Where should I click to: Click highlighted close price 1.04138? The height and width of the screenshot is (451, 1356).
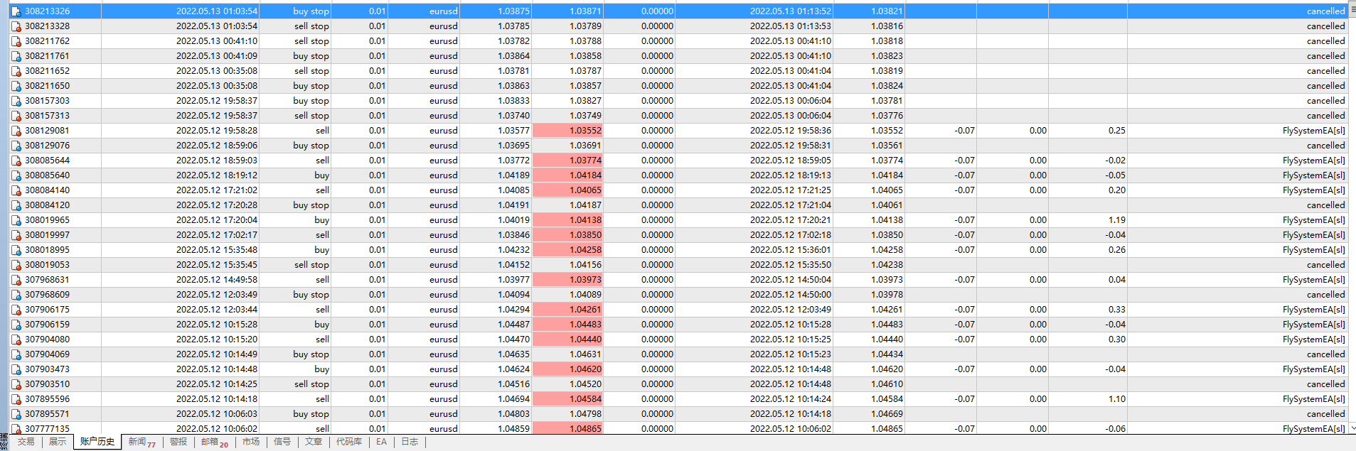[x=567, y=220]
